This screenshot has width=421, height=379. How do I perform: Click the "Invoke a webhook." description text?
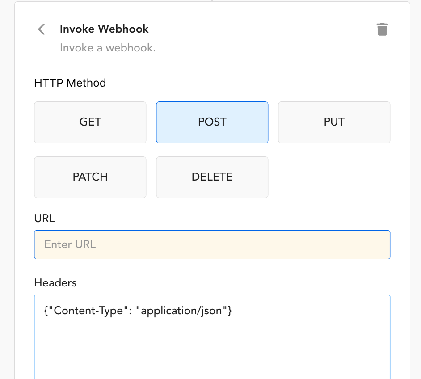coord(108,48)
